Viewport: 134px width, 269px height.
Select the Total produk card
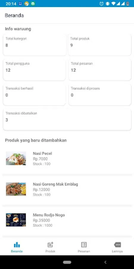(x=100, y=45)
